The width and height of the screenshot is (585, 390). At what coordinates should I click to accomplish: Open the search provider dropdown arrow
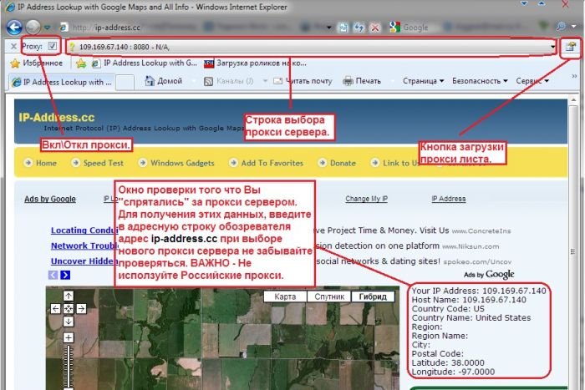coord(575,27)
